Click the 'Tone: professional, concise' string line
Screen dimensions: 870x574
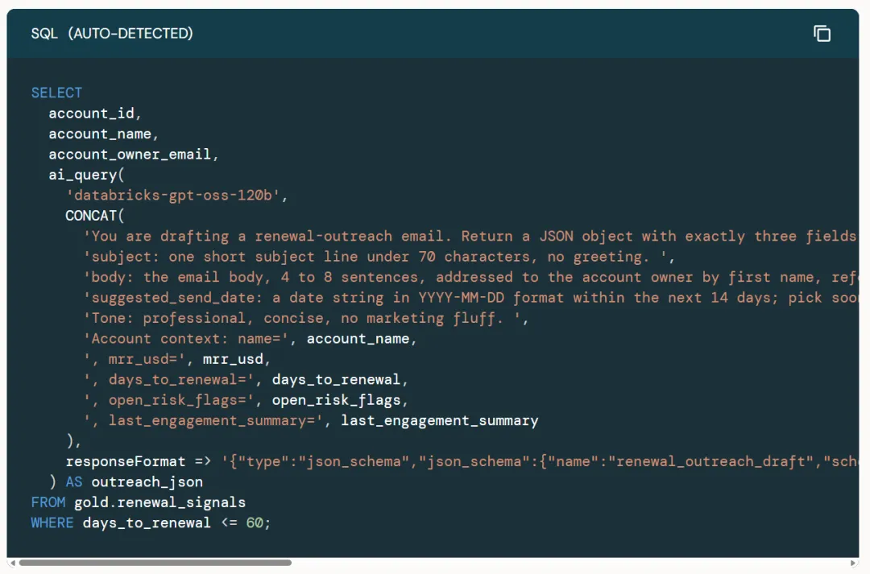pos(306,318)
